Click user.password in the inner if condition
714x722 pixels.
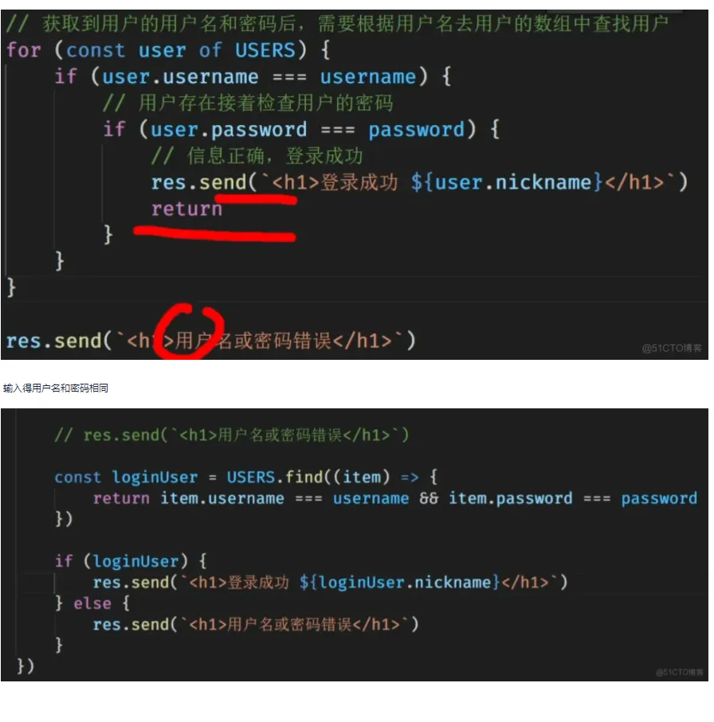click(229, 130)
